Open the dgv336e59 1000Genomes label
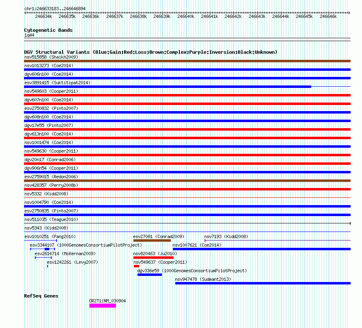Viewport: 362px width, 328px height. point(192,271)
